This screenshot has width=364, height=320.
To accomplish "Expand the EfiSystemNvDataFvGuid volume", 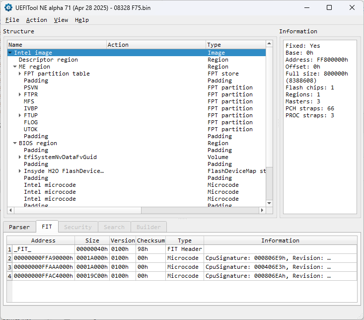I will tap(20, 157).
